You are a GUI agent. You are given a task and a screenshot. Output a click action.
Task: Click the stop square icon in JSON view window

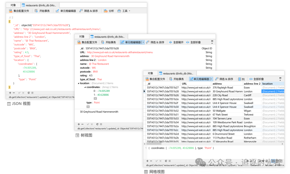[32, 93]
